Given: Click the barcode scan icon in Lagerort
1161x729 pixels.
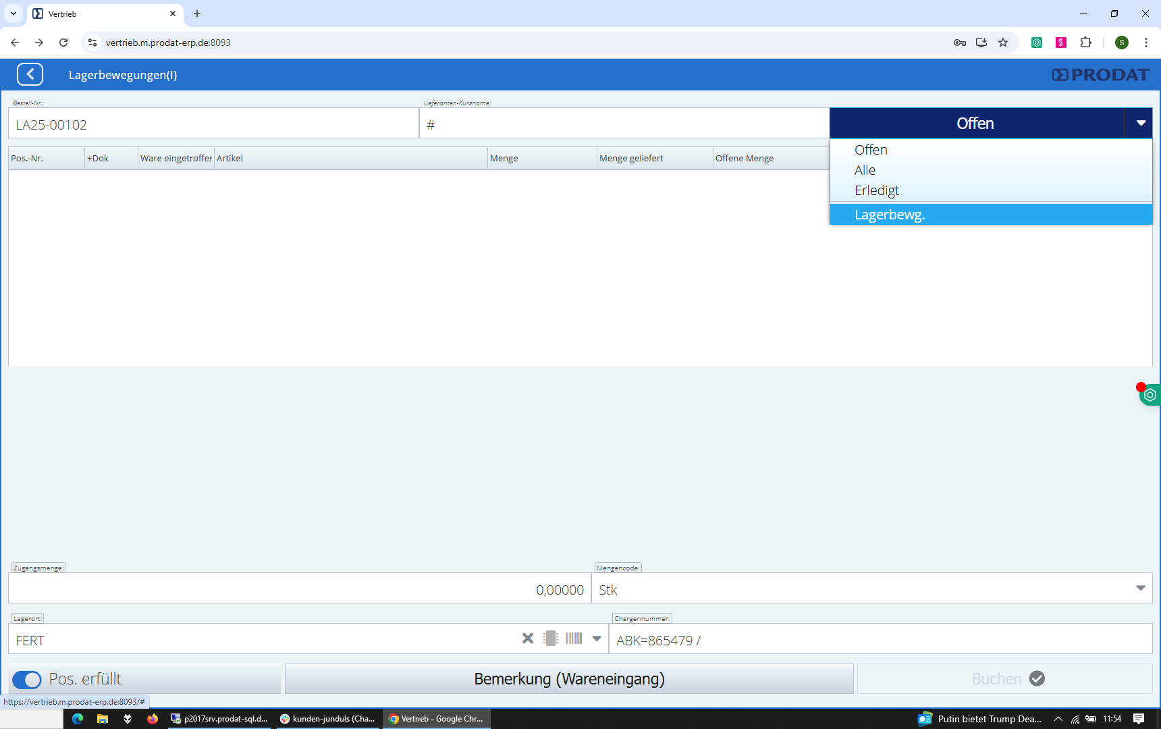Looking at the screenshot, I should [574, 639].
